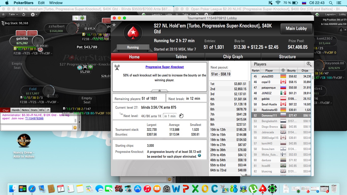The height and width of the screenshot is (195, 347).
Task: Click the timer clock icon next to next level
Action: point(181,116)
